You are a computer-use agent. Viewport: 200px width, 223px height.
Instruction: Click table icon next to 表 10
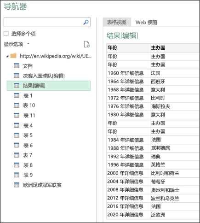tap(17, 106)
